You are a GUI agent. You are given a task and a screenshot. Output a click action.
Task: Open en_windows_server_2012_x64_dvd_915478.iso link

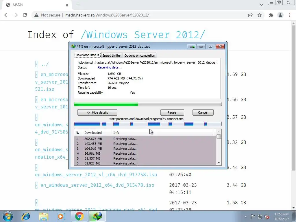click(97, 185)
